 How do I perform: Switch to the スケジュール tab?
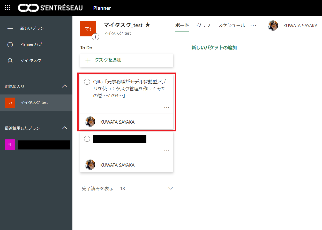[231, 25]
